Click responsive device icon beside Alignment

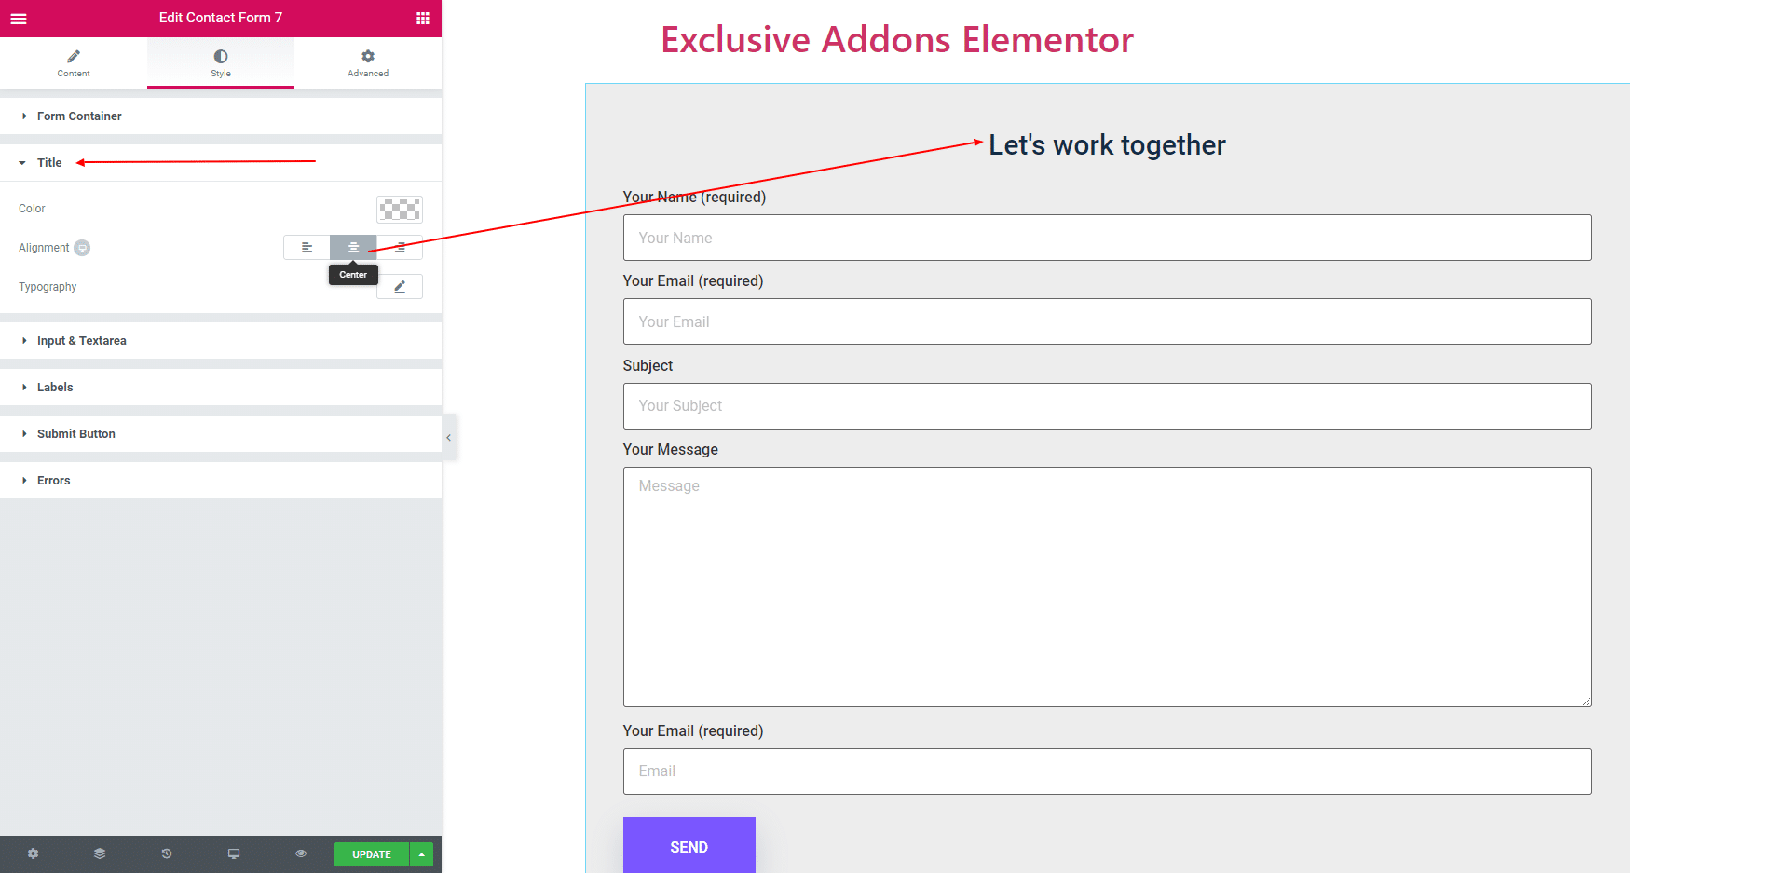tap(82, 248)
